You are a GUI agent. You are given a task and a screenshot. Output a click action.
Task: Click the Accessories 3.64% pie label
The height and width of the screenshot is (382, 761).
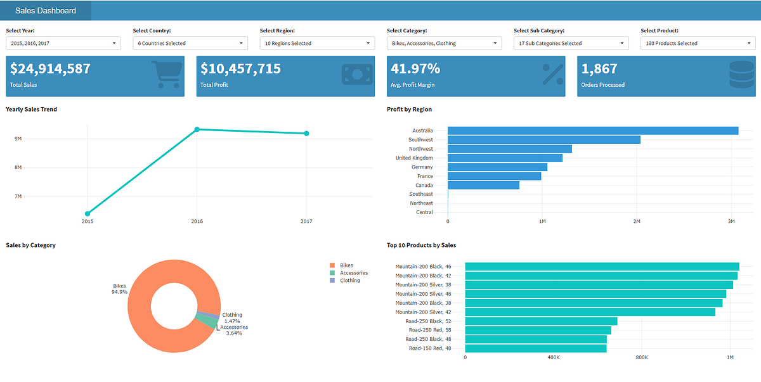[x=234, y=330]
